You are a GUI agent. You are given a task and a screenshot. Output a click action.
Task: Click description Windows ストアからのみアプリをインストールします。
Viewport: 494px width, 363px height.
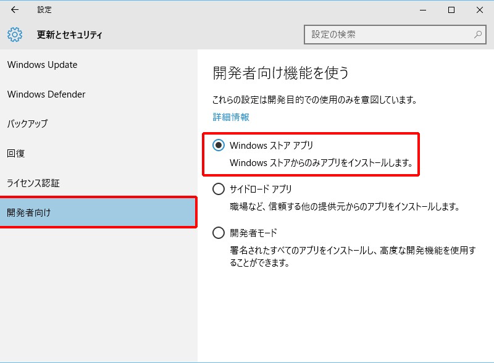321,163
